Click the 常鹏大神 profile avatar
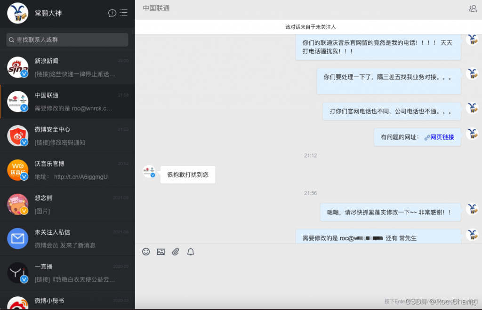The image size is (482, 310). [x=18, y=13]
